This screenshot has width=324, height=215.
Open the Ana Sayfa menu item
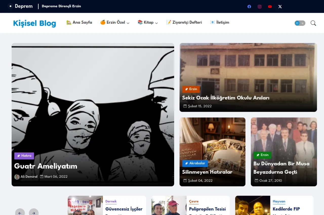(x=79, y=22)
